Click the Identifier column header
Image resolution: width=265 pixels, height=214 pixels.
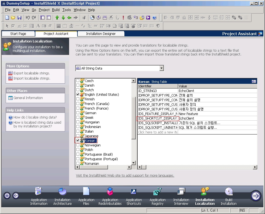pos(158,86)
